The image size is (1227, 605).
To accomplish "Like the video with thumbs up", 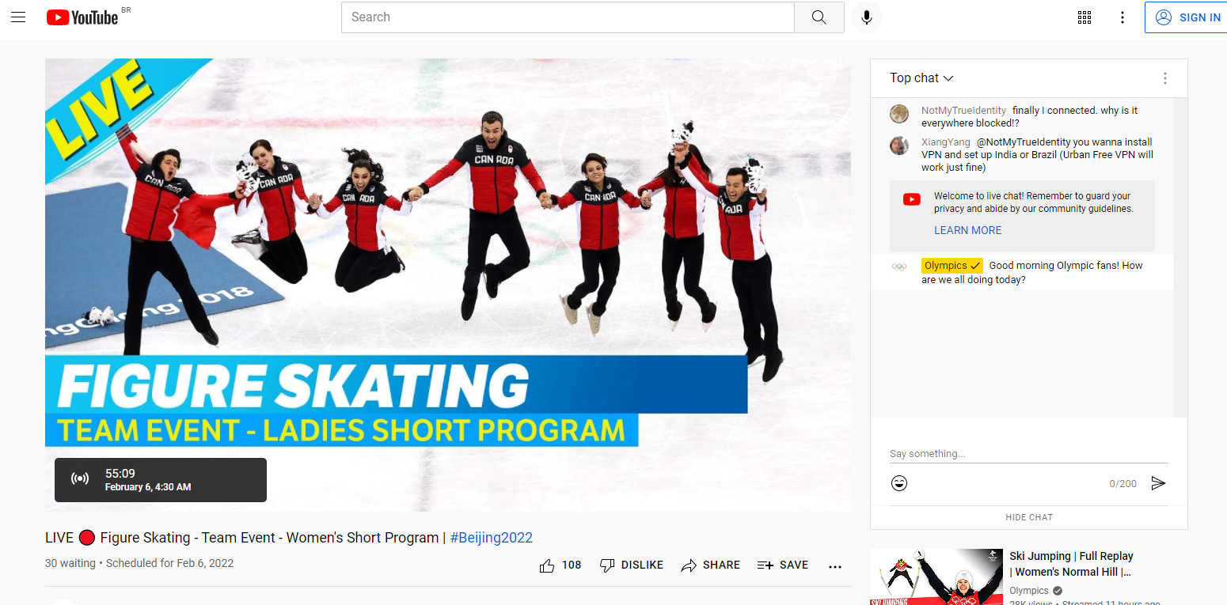I will pos(547,565).
